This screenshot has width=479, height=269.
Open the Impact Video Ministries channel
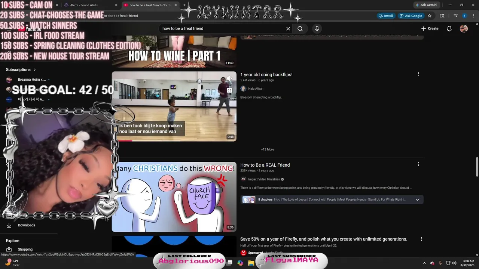coord(264,179)
